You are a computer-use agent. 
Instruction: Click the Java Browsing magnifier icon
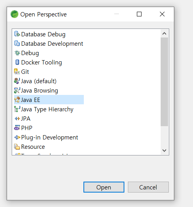click(x=17, y=90)
